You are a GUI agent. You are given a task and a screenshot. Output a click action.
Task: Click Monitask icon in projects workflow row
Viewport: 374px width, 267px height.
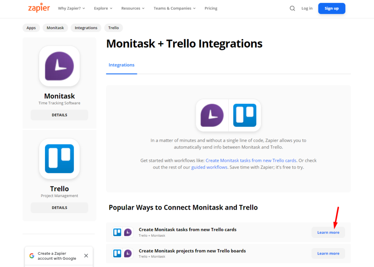[x=128, y=254]
